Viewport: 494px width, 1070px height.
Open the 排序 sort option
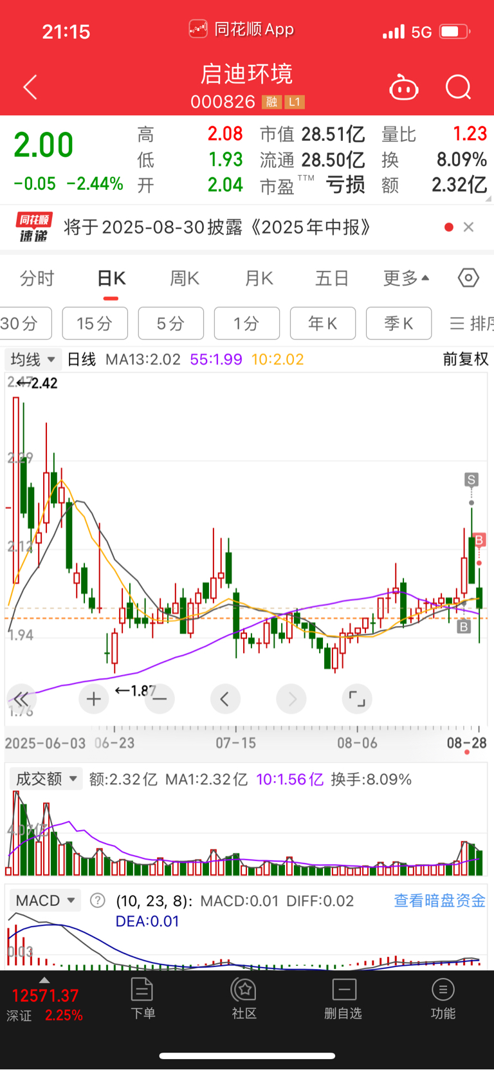(x=471, y=323)
